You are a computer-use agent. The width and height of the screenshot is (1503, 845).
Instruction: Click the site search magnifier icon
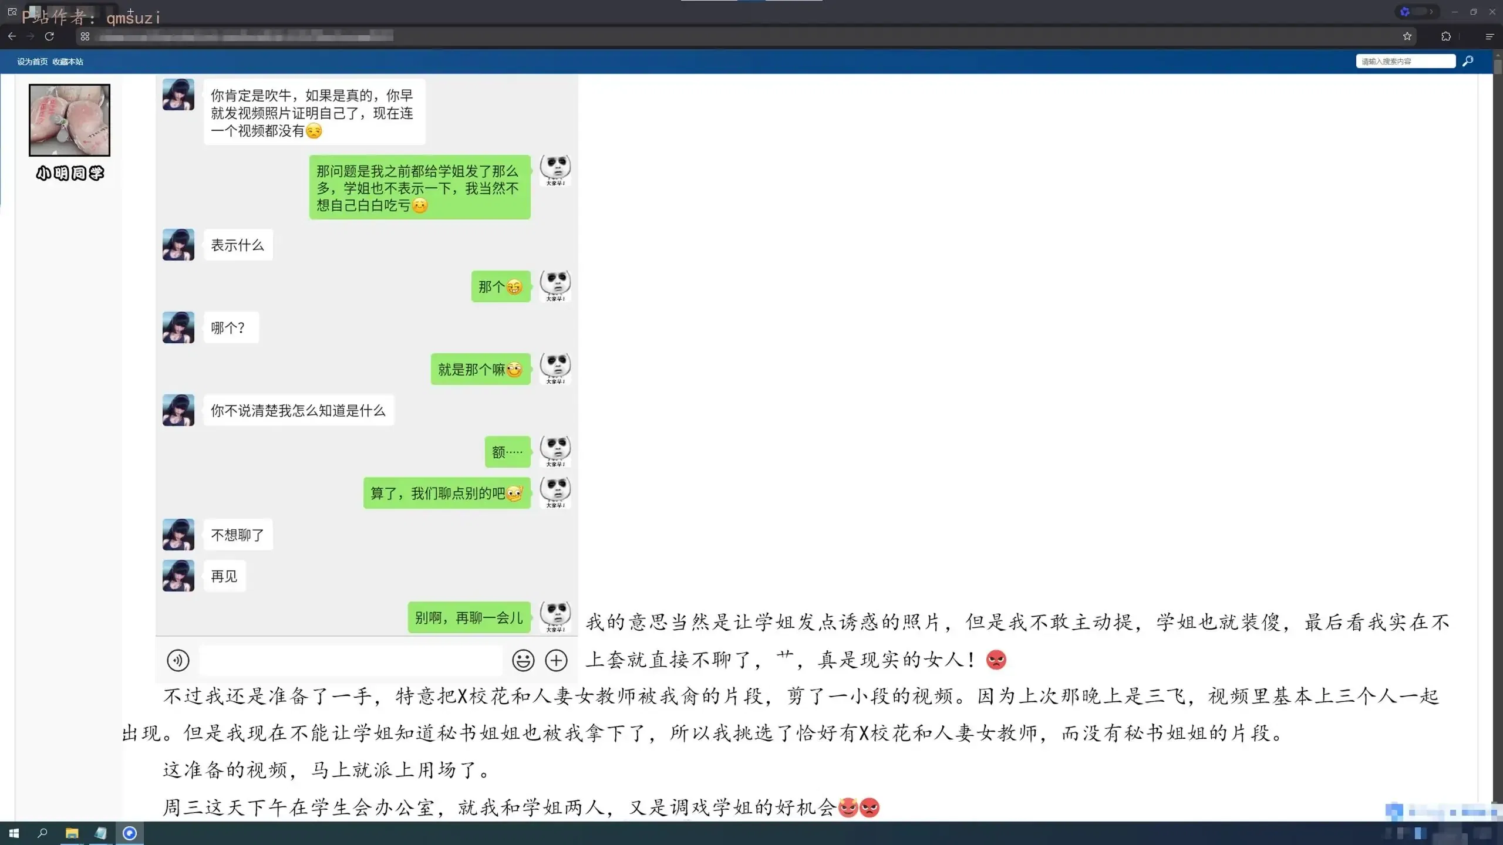(x=1468, y=61)
